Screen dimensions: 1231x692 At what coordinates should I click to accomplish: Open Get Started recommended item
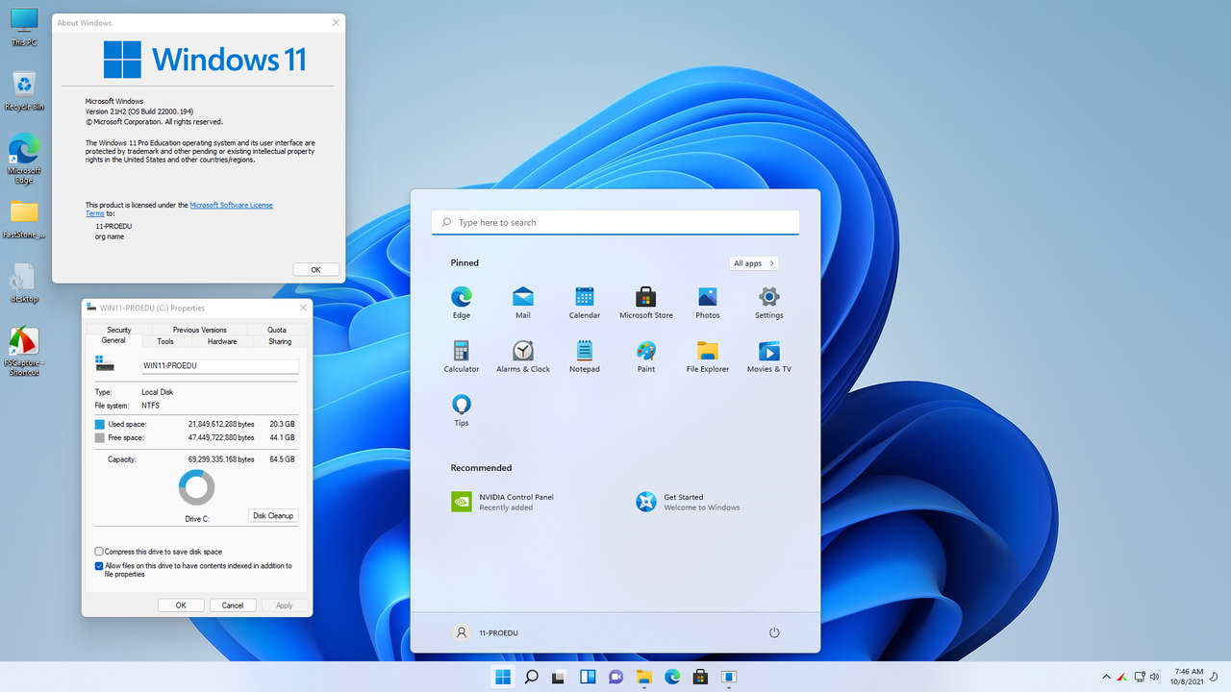click(689, 502)
